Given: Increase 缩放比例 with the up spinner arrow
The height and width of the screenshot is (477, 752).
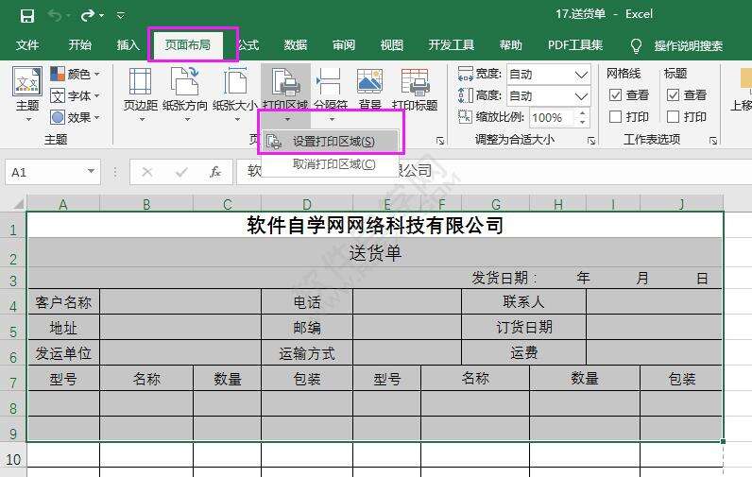Looking at the screenshot, I should click(582, 113).
